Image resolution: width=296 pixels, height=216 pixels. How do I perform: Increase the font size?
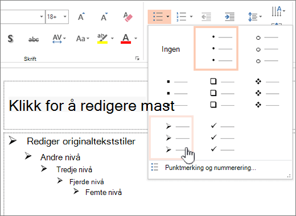[81, 16]
